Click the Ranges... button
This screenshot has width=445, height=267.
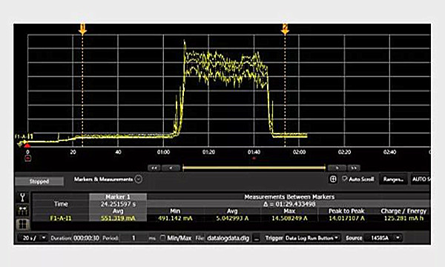click(393, 179)
